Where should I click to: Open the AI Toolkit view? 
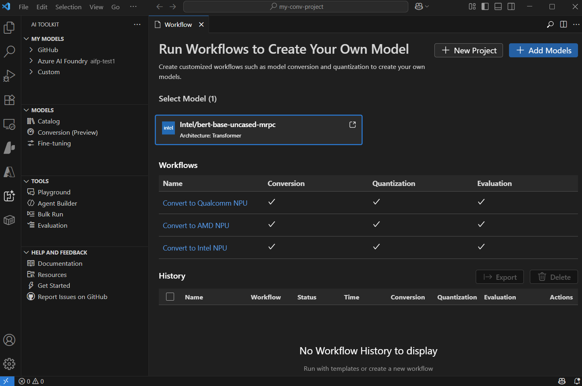click(9, 196)
